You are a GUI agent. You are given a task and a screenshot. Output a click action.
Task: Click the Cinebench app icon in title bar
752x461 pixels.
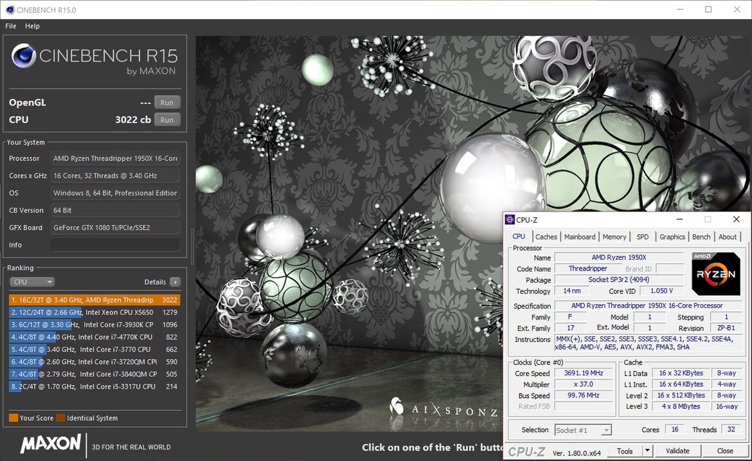pyautogui.click(x=10, y=10)
